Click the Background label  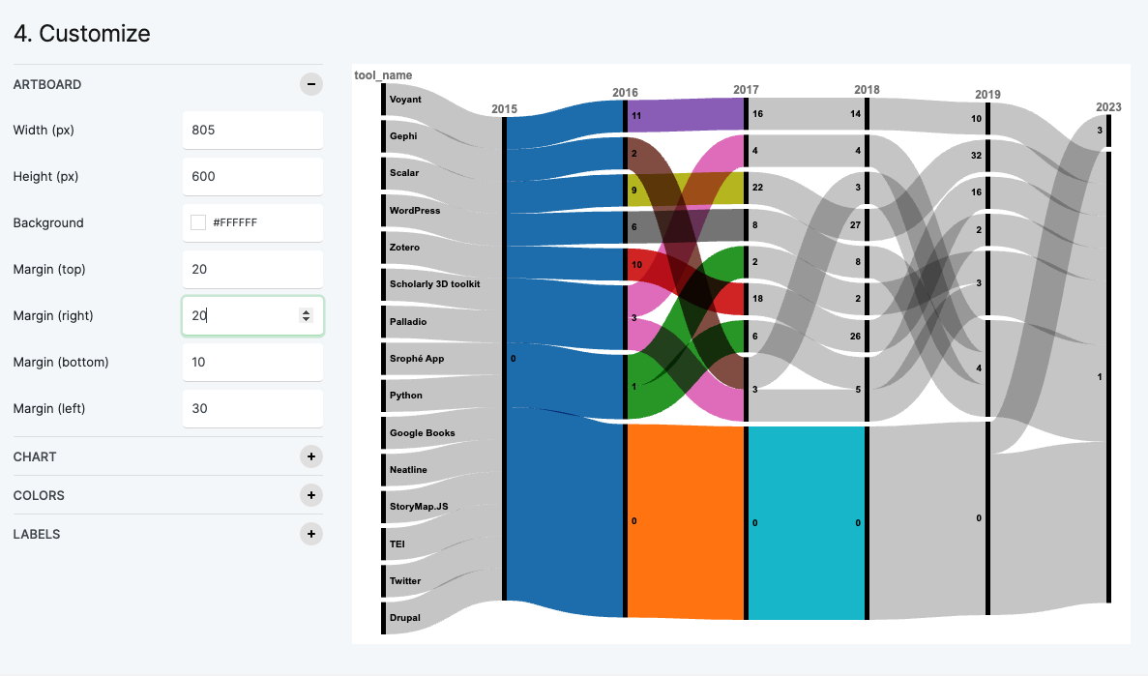(48, 222)
